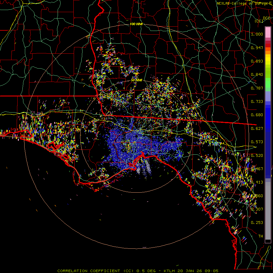Select the 0.680 value on the color scale
This screenshot has width=273, height=273.
[257, 115]
